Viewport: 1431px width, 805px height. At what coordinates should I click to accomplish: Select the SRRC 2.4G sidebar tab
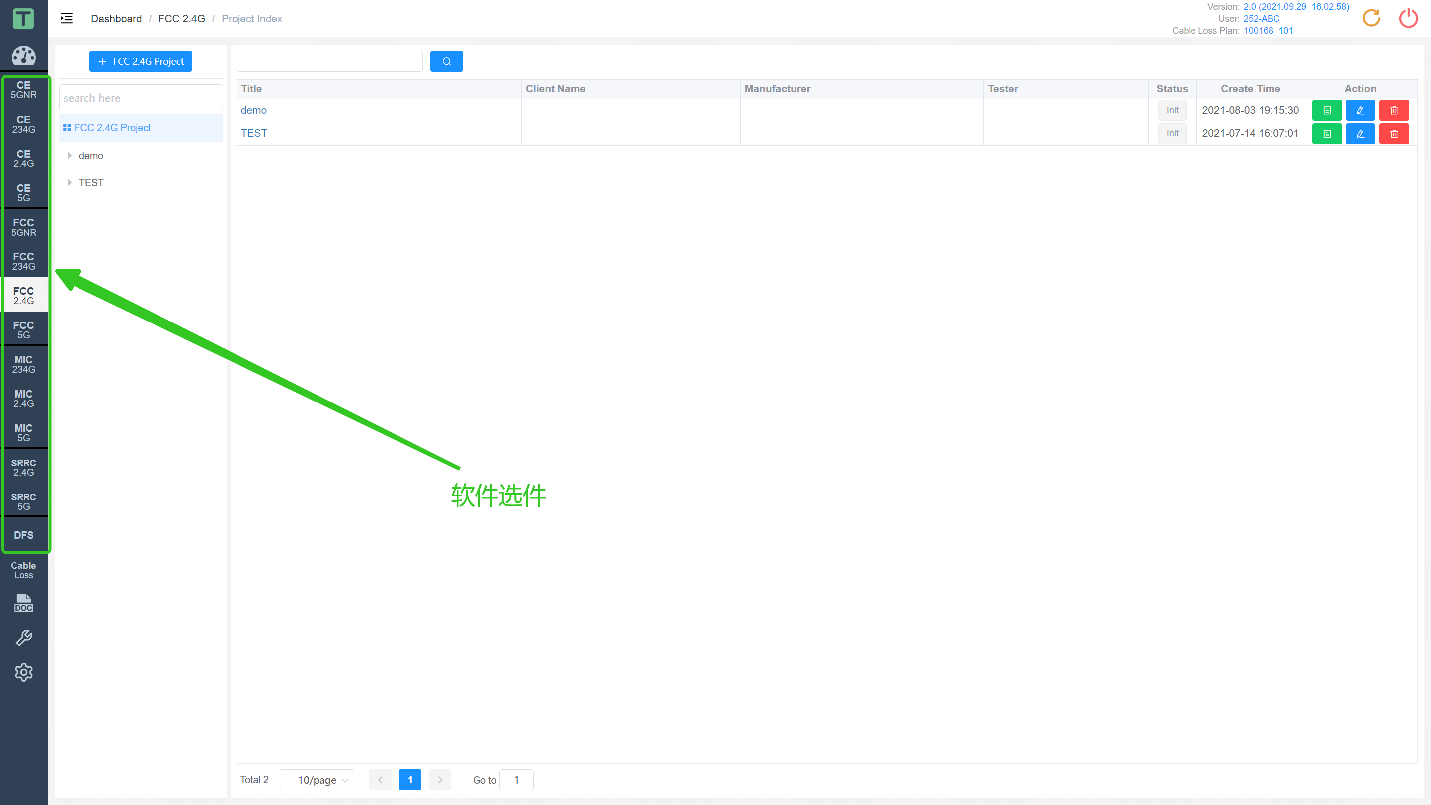pyautogui.click(x=23, y=467)
